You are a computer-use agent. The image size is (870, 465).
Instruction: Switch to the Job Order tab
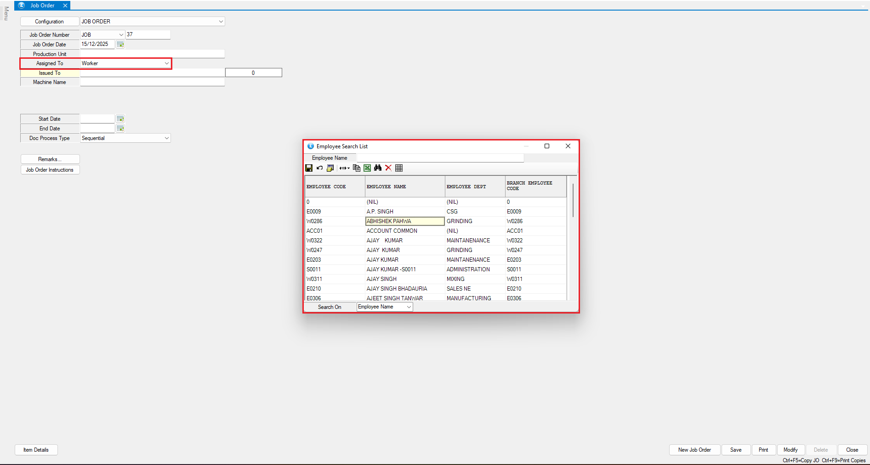pos(42,6)
